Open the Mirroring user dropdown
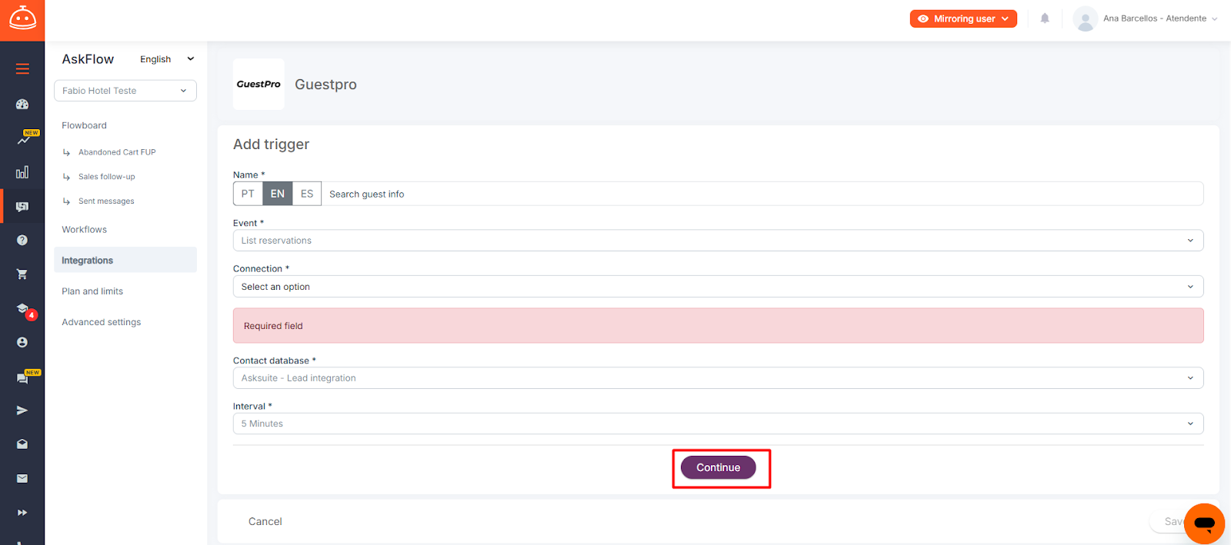Viewport: 1231px width, 545px height. click(x=963, y=18)
